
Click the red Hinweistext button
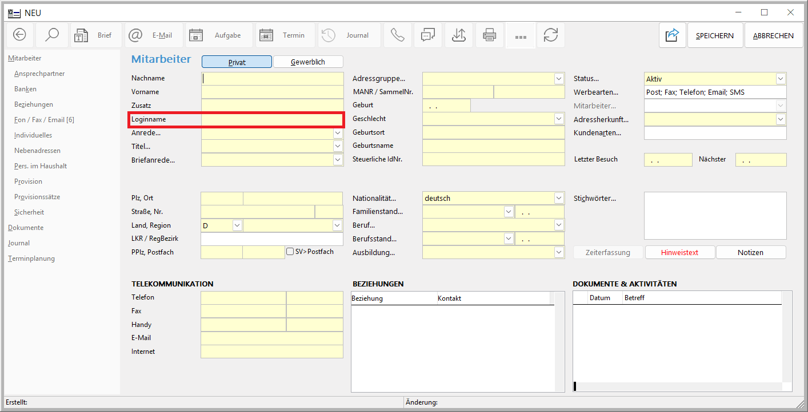680,252
